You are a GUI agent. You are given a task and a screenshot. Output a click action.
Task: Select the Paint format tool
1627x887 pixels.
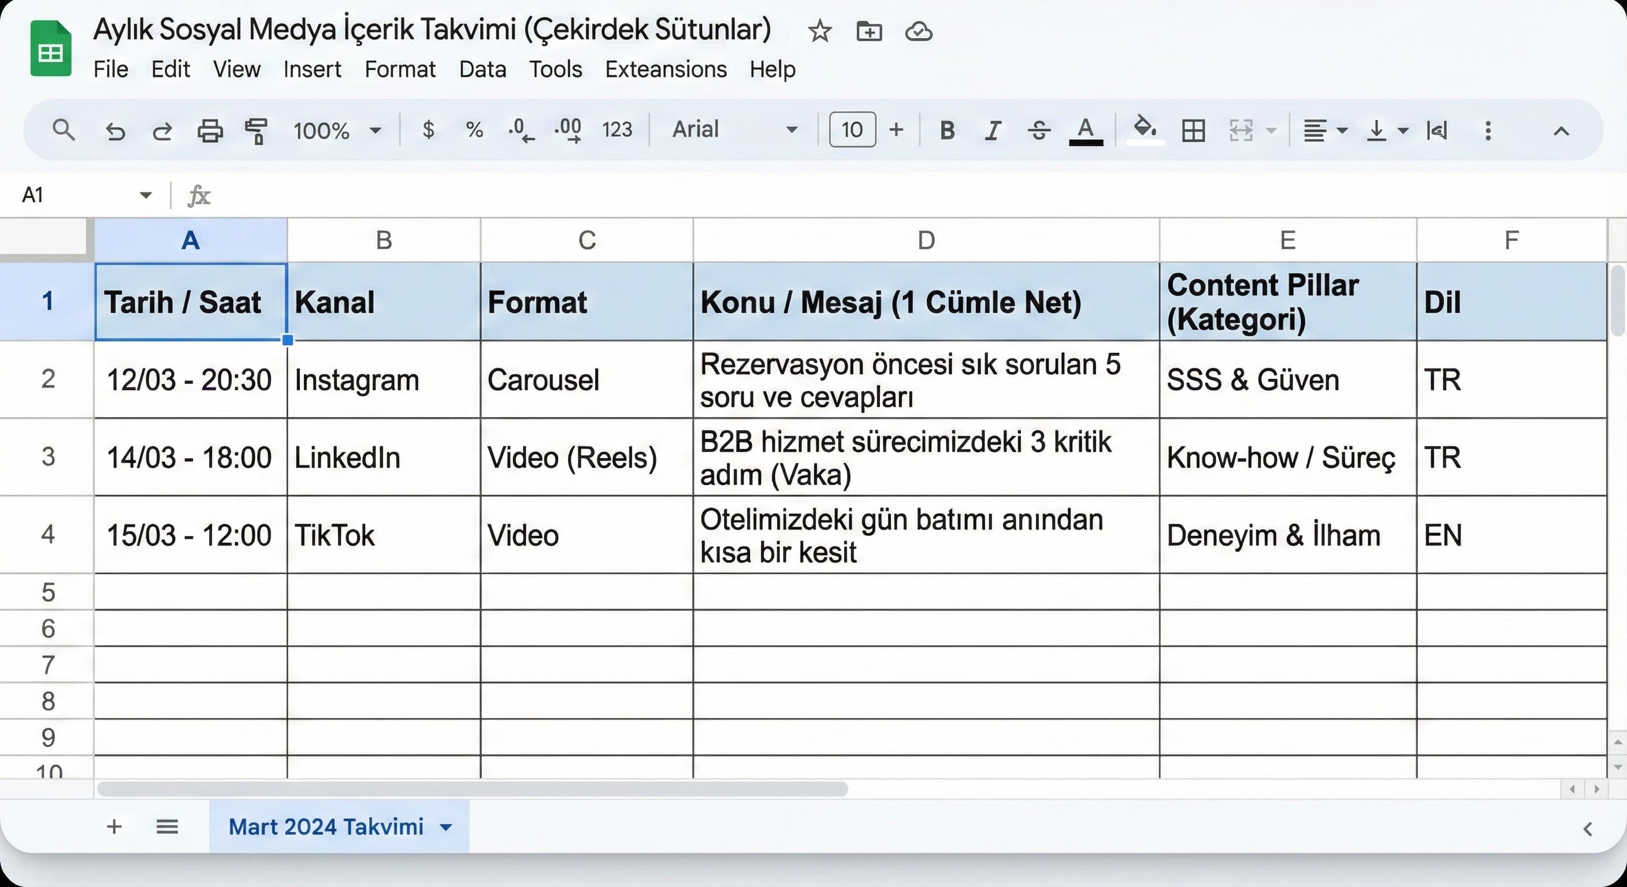257,130
